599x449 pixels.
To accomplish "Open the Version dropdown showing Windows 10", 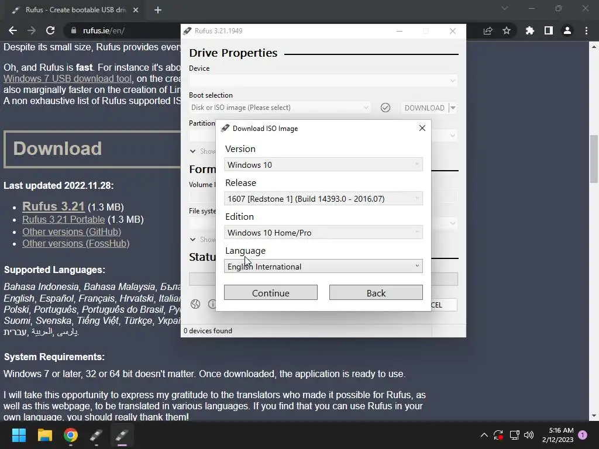I will tap(323, 164).
